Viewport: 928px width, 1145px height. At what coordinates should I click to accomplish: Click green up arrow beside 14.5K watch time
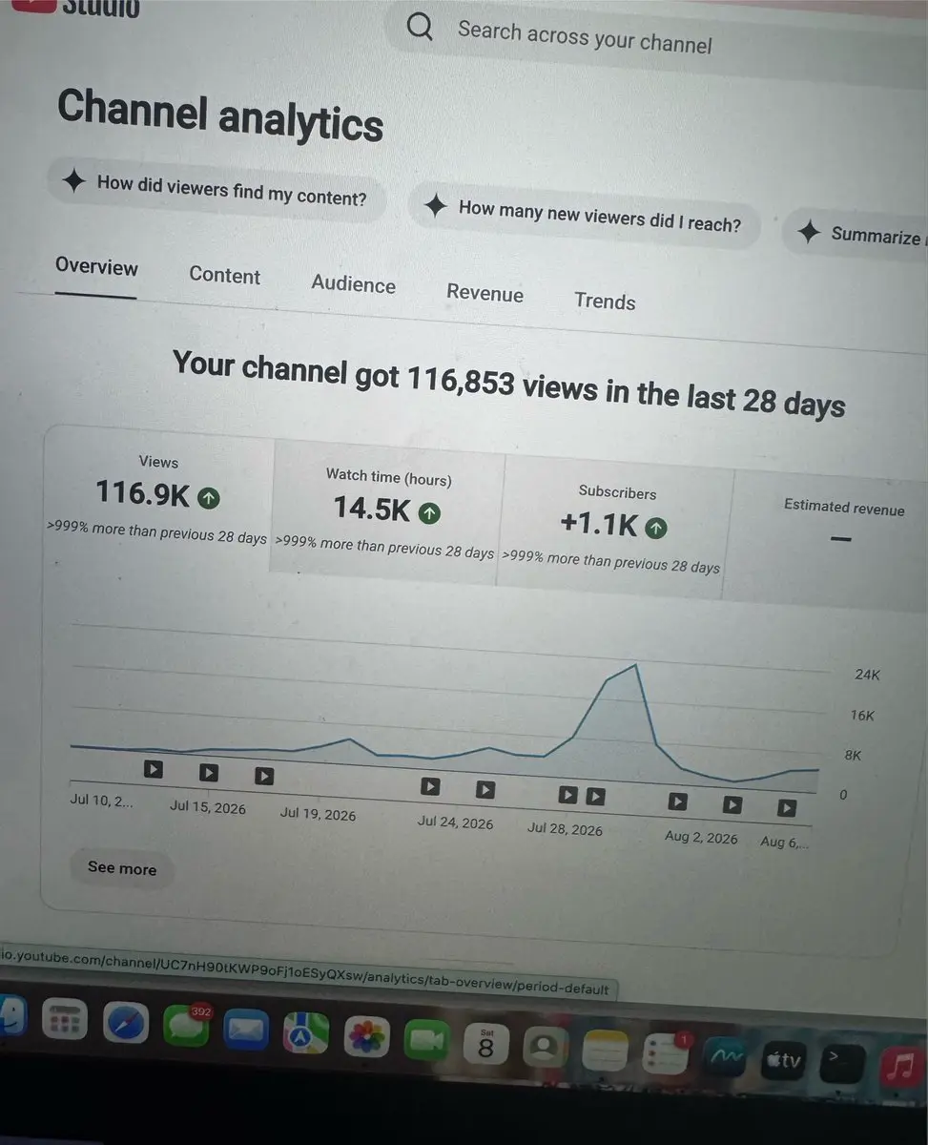tap(430, 513)
